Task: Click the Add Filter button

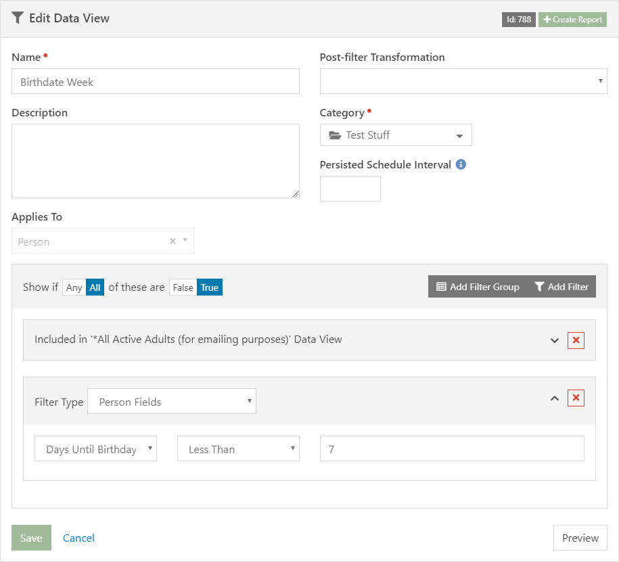Action: 561,287
